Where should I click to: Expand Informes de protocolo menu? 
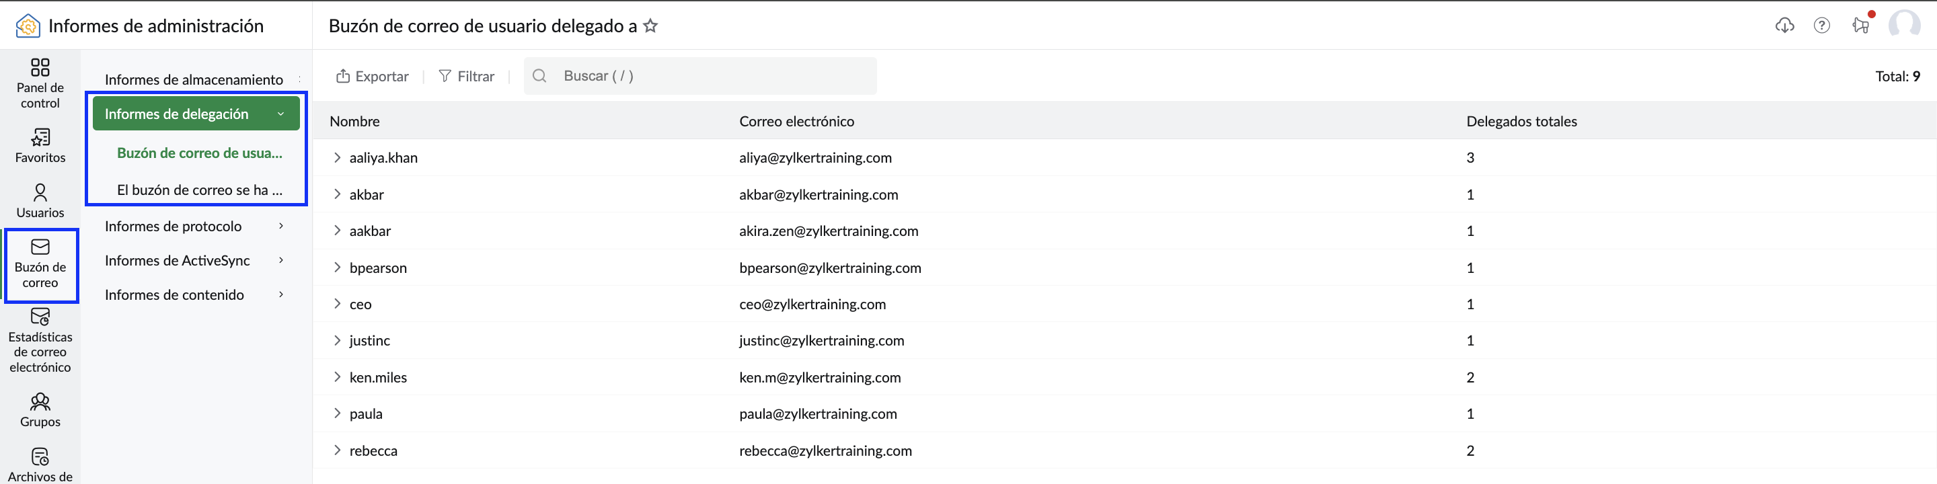[196, 227]
